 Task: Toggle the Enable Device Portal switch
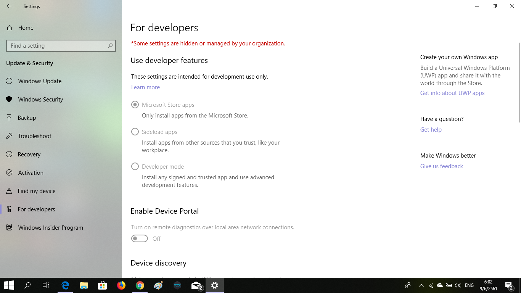[x=140, y=238]
